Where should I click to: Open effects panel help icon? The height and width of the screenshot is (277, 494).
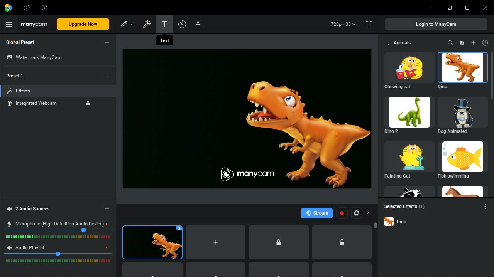click(x=486, y=43)
